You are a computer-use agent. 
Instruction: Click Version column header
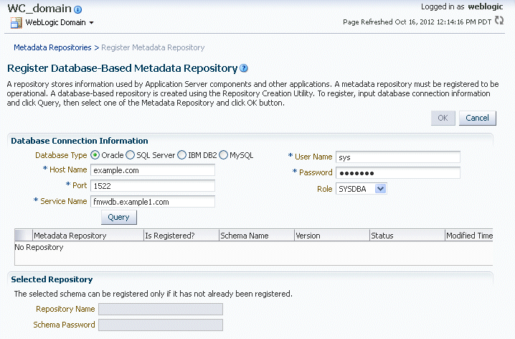pyautogui.click(x=331, y=236)
